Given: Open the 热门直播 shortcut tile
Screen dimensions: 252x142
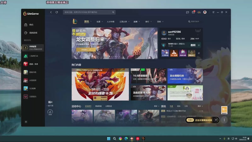Looking at the screenshot, I should point(174,53).
